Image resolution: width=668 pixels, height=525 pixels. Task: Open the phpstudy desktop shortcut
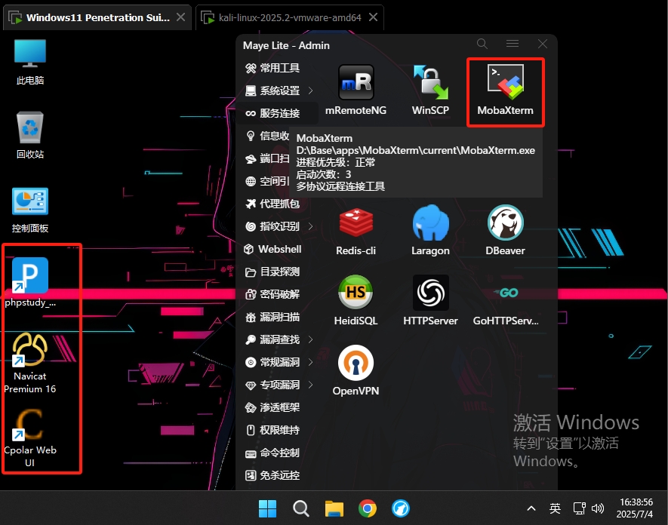pos(30,282)
